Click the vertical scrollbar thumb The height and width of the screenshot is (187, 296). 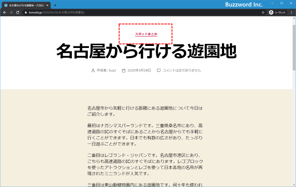click(294, 47)
